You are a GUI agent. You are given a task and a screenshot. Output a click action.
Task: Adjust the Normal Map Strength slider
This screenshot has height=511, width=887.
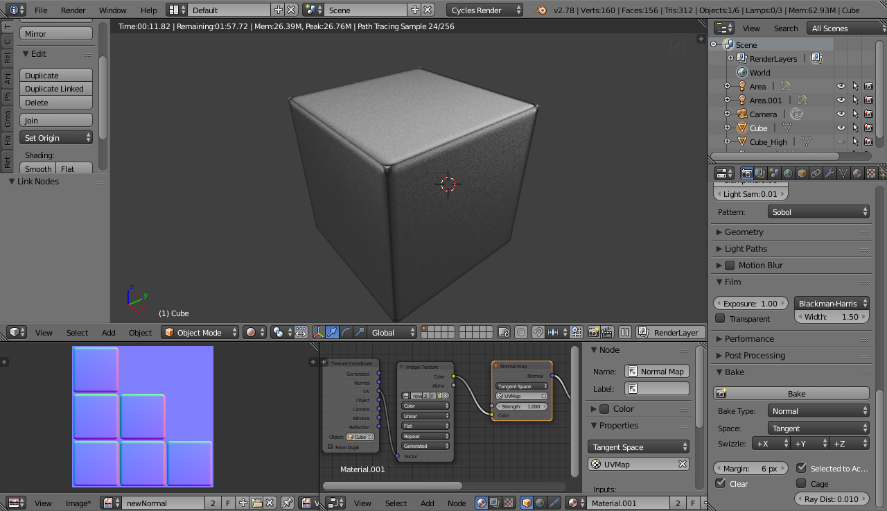coord(522,406)
